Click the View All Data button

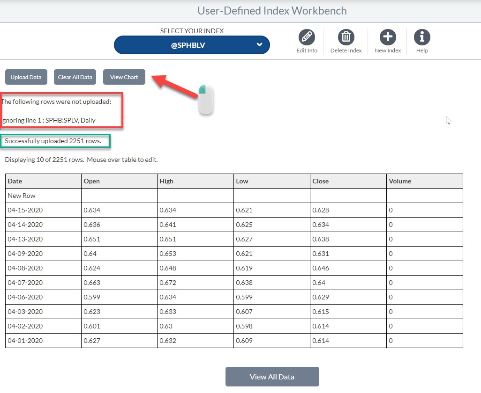point(272,377)
